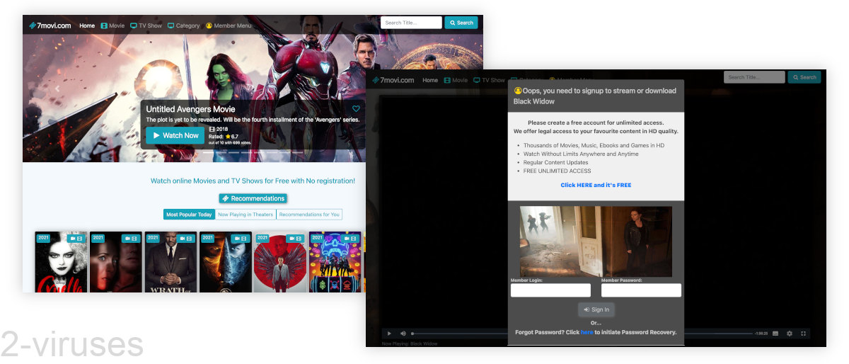Favorite the Untitled Avengers Movie with the heart
The height and width of the screenshot is (364, 849).
pyautogui.click(x=356, y=109)
